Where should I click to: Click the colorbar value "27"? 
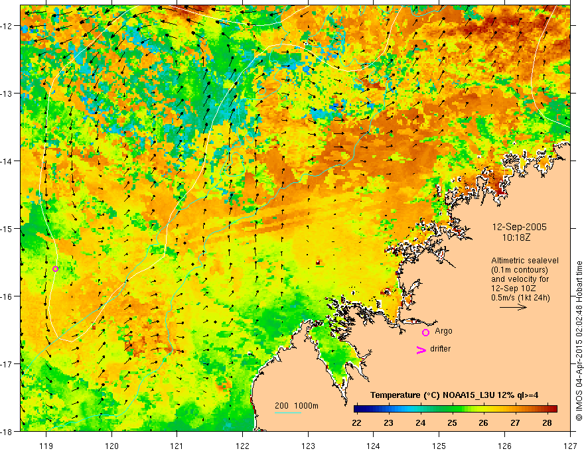tap(515, 422)
